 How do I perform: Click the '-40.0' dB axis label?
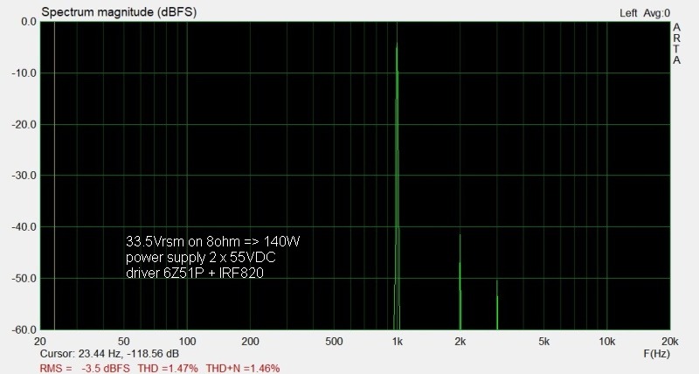point(24,227)
